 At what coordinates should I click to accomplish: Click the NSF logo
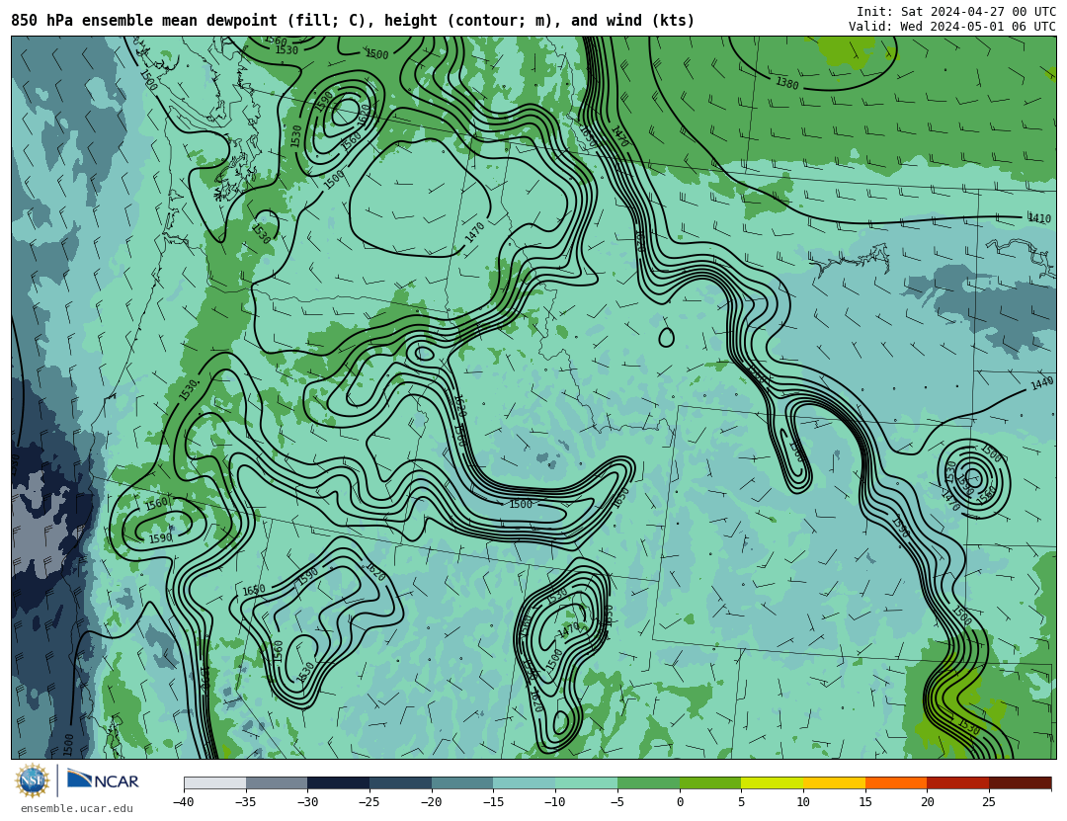coord(33,780)
